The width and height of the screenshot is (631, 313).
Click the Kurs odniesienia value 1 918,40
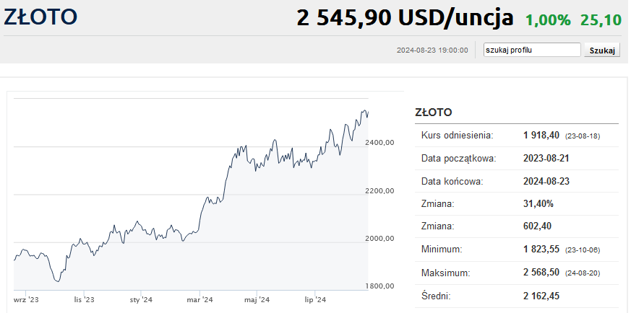(541, 136)
